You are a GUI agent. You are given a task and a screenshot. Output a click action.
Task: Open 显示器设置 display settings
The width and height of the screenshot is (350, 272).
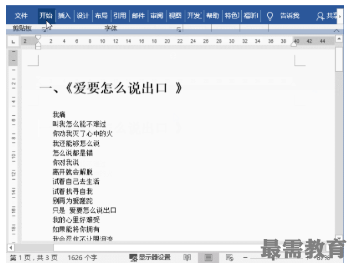pos(150,258)
